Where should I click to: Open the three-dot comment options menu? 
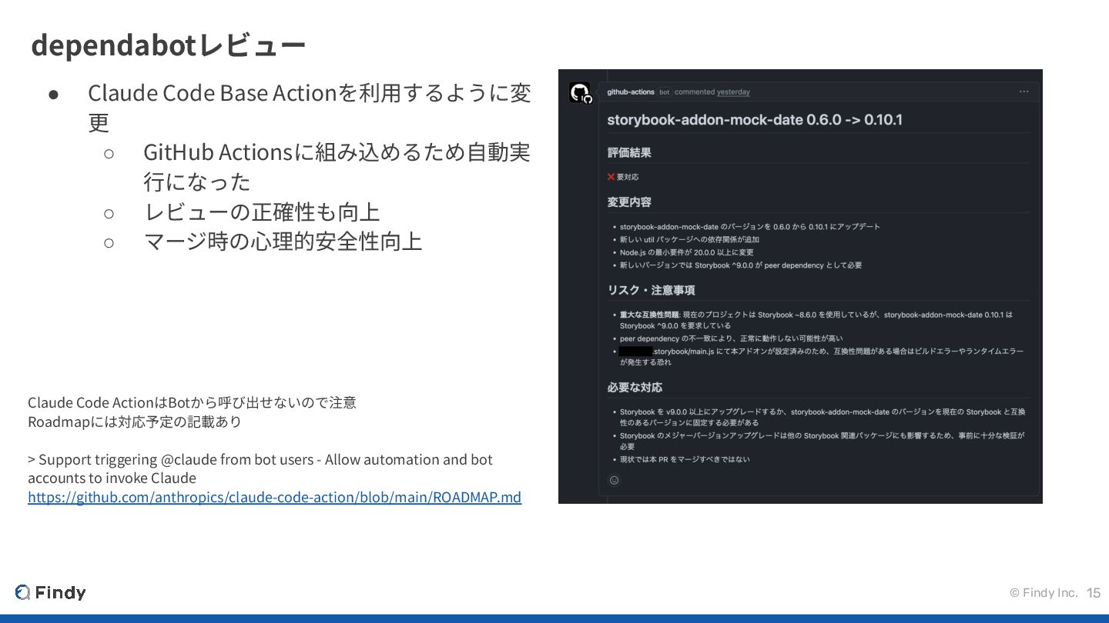pyautogui.click(x=1024, y=92)
